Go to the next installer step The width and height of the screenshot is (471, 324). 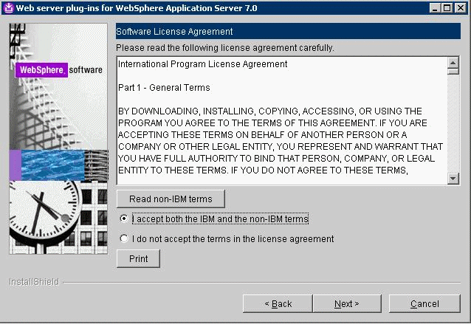pos(347,303)
